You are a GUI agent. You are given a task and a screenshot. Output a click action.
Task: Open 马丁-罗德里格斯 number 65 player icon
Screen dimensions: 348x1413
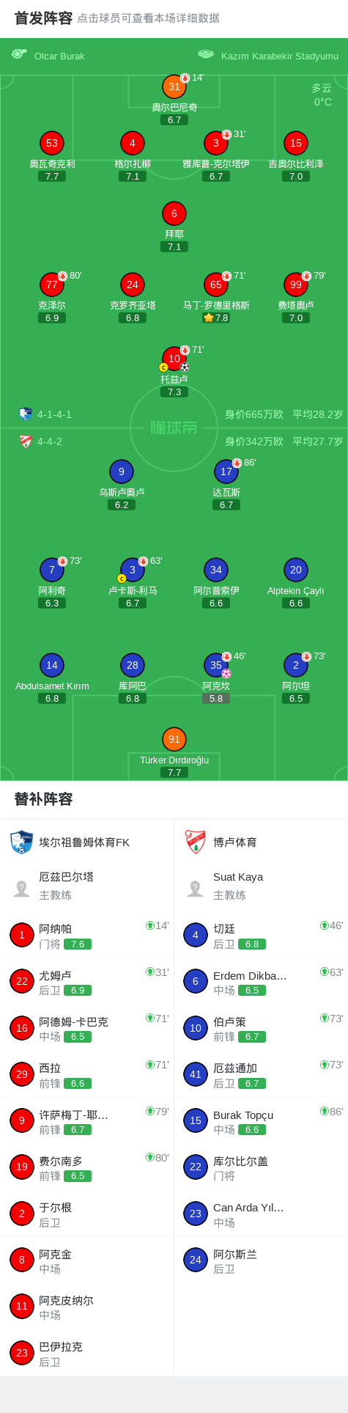coord(216,285)
